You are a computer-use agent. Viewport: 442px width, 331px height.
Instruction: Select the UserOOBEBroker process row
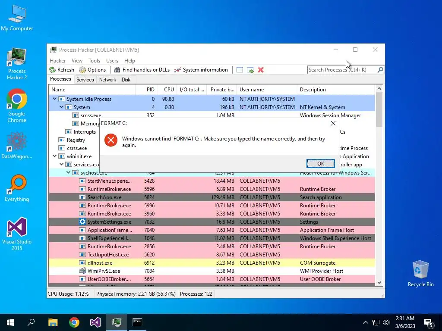[x=212, y=279]
